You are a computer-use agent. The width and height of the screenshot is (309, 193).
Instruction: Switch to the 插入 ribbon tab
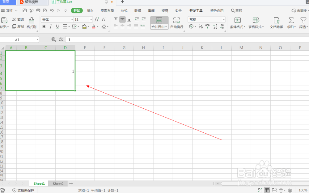[90, 10]
